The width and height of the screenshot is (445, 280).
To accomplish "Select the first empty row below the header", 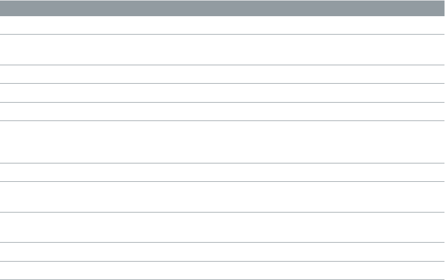I will [x=222, y=25].
